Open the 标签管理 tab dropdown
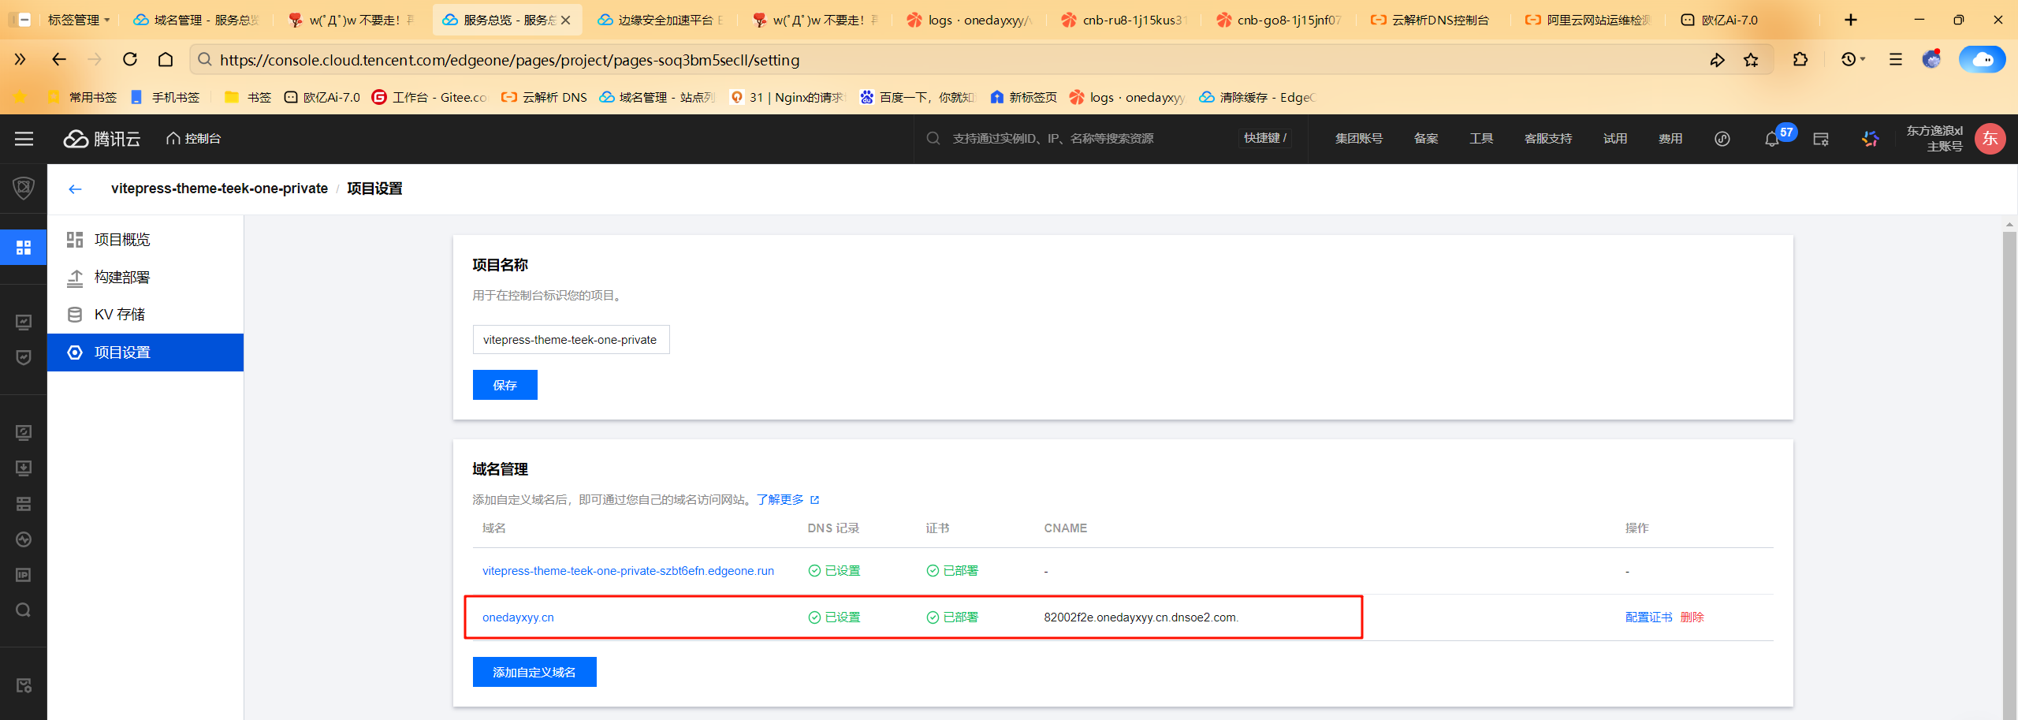The image size is (2018, 720). point(78,20)
